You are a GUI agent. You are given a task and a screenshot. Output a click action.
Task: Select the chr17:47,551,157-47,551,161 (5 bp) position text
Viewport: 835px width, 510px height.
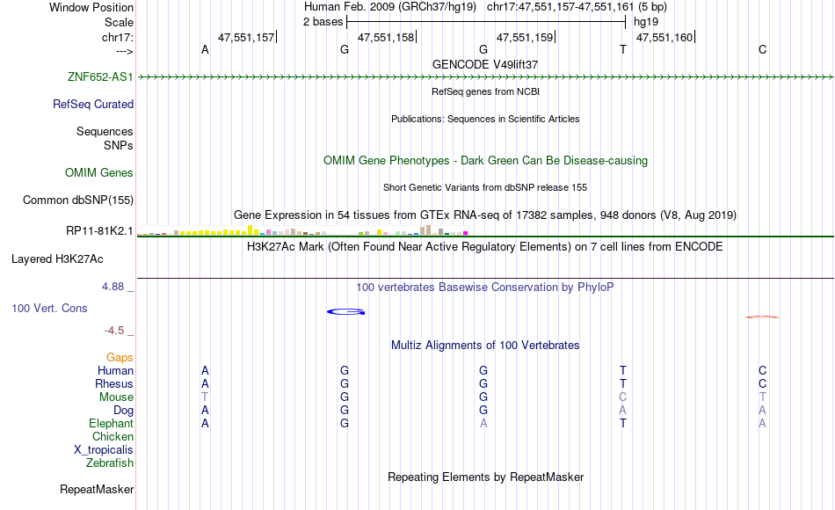(x=577, y=7)
